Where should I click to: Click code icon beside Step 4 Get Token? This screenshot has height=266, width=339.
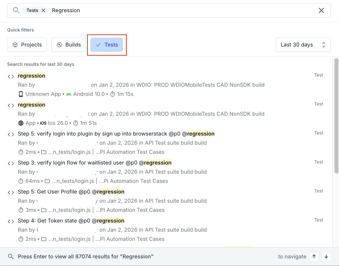[x=11, y=221]
